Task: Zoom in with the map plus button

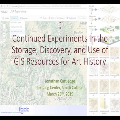Action: pos(4,26)
